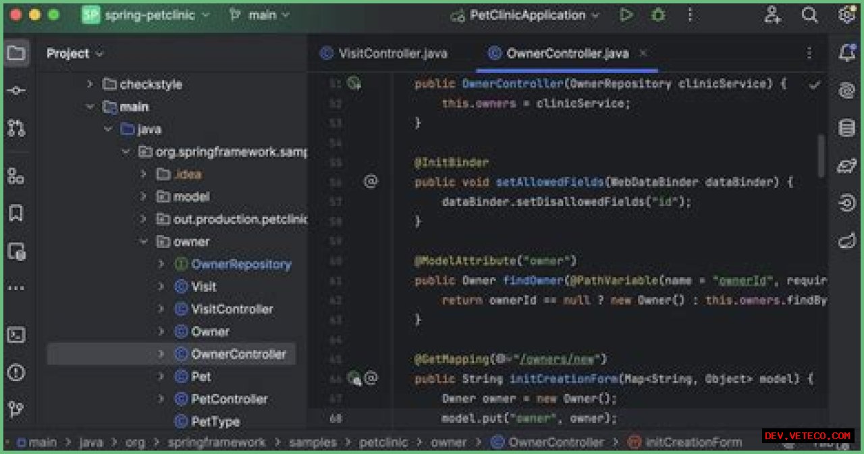Open the Endpoints tool window icon
The height and width of the screenshot is (454, 864).
pyautogui.click(x=846, y=203)
